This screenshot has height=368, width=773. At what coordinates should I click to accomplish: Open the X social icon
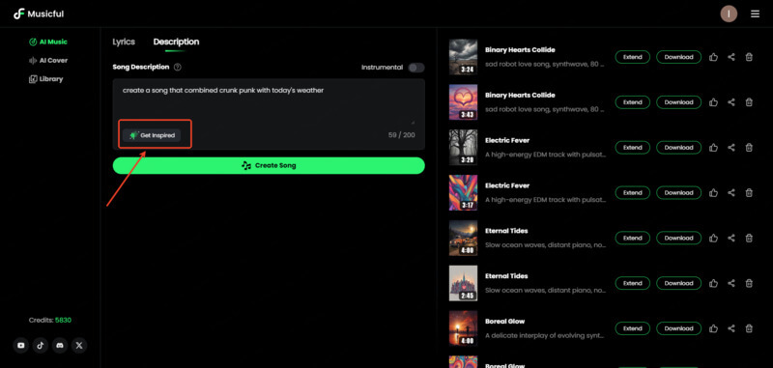79,346
